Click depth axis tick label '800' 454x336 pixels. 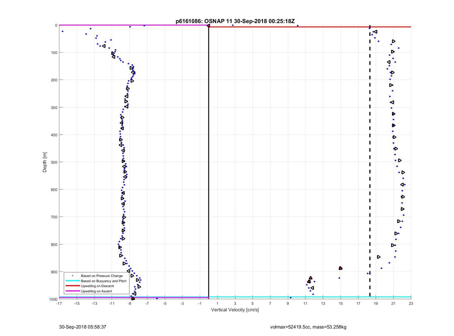point(54,244)
